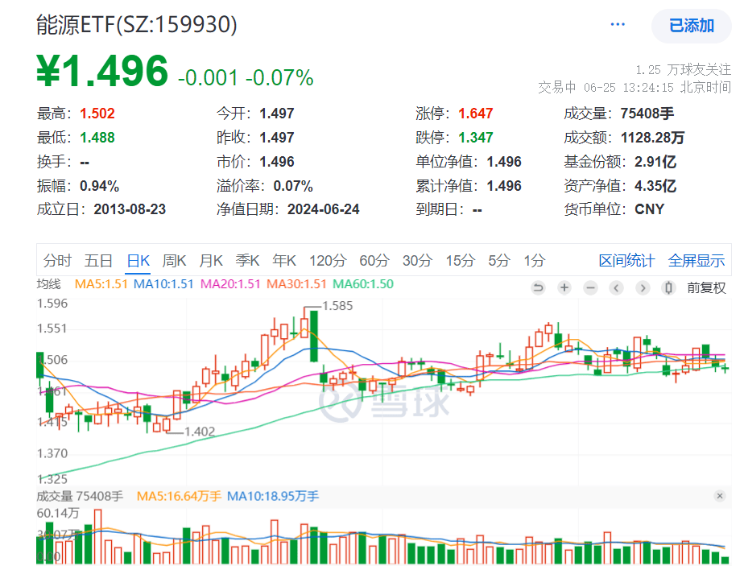744x566 pixels.
Task: Select the 周K chart tab
Action: pyautogui.click(x=174, y=261)
